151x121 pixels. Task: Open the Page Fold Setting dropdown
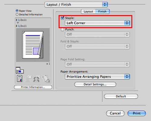coord(97,64)
